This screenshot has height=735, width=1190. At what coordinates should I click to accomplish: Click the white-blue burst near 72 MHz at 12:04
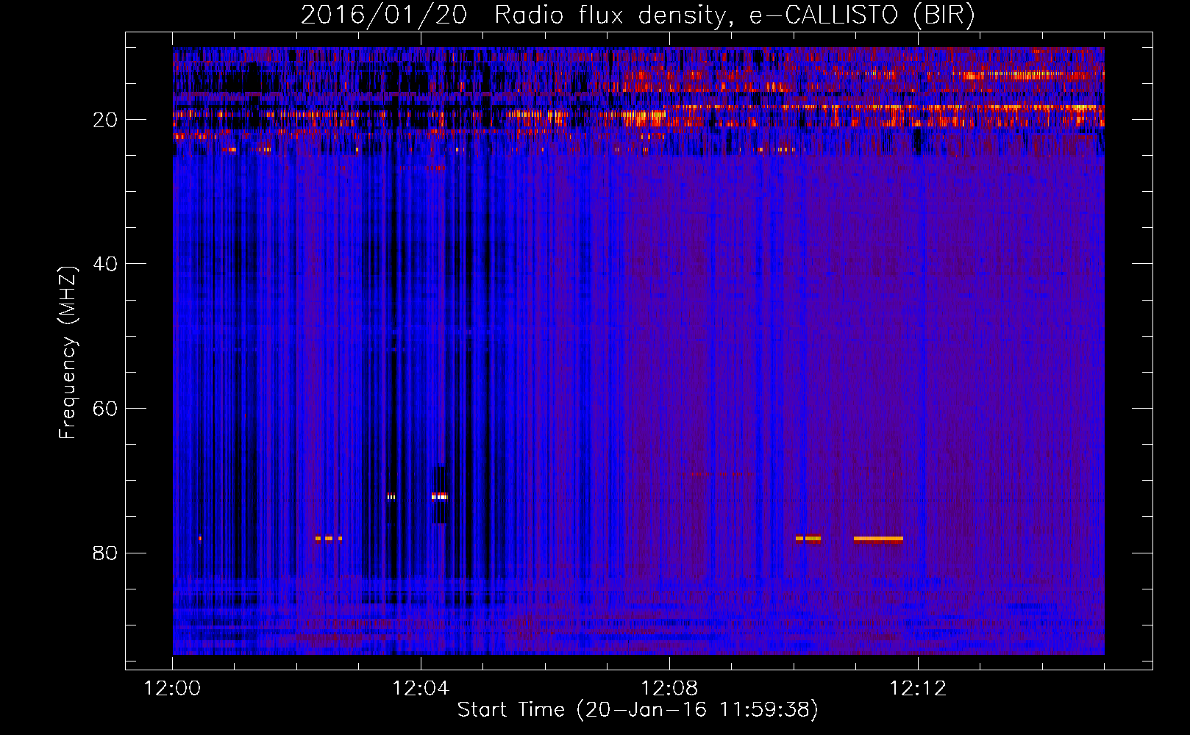coord(439,496)
